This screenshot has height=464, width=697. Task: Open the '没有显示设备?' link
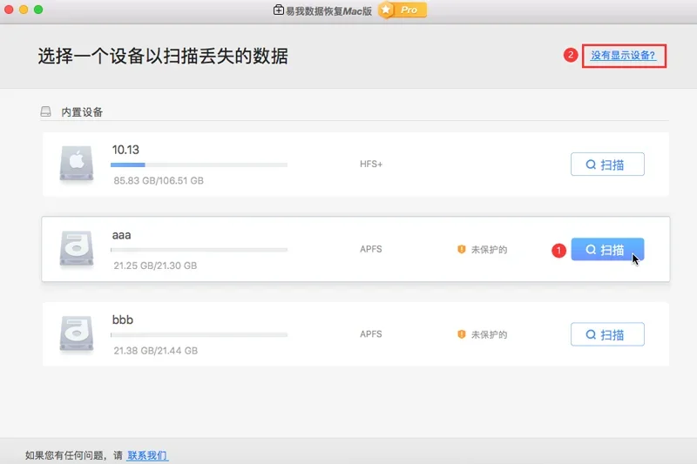coord(623,56)
